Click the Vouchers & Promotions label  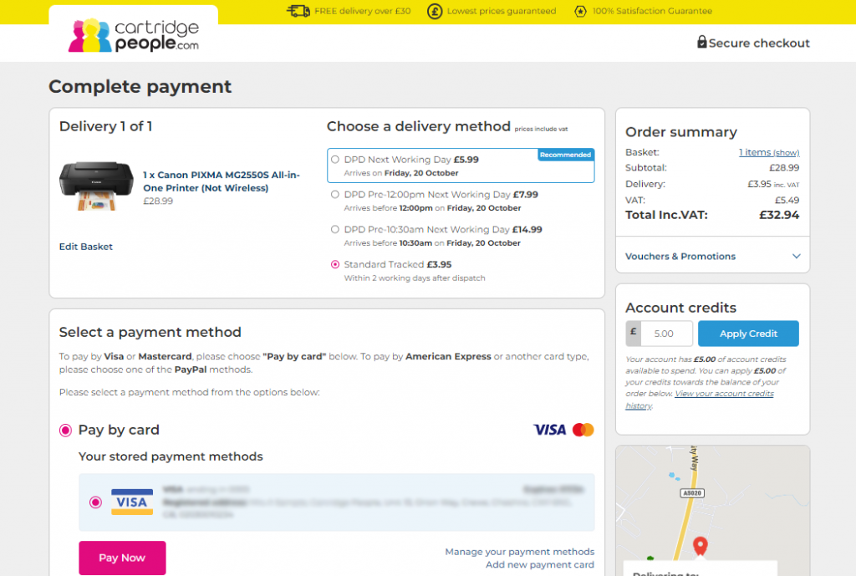pyautogui.click(x=680, y=256)
